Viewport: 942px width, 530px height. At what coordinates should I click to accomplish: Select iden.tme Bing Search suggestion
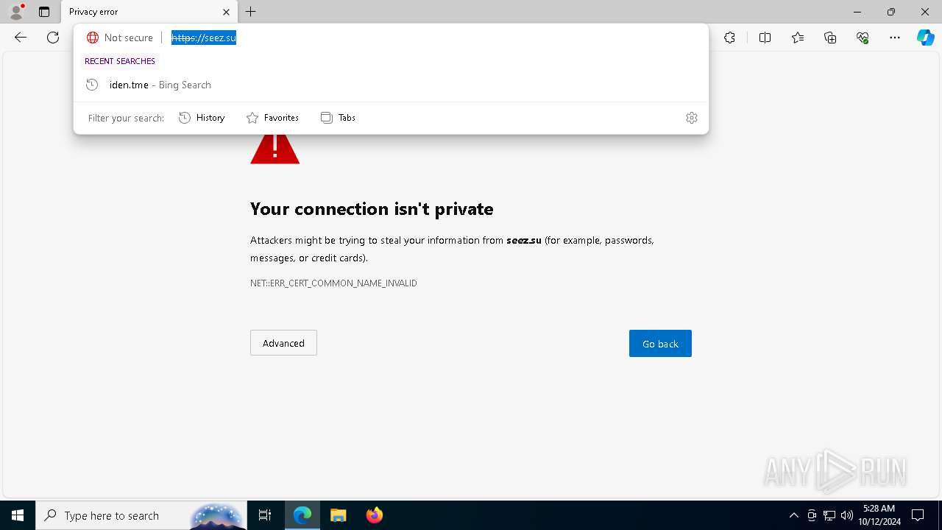pyautogui.click(x=391, y=85)
